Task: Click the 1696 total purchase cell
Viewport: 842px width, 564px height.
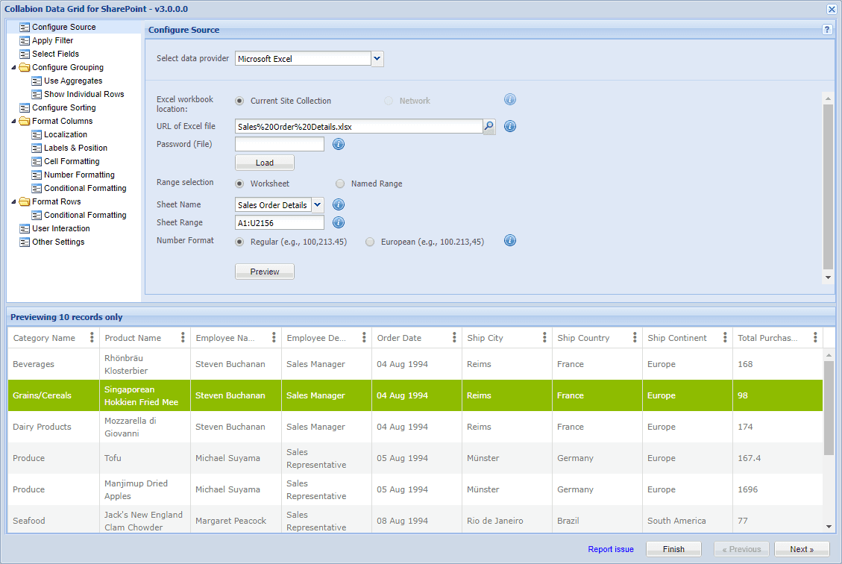Action: pos(778,489)
